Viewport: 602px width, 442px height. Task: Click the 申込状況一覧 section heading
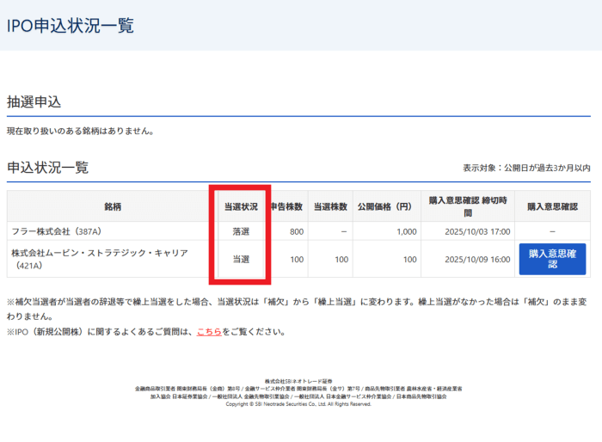tap(48, 168)
